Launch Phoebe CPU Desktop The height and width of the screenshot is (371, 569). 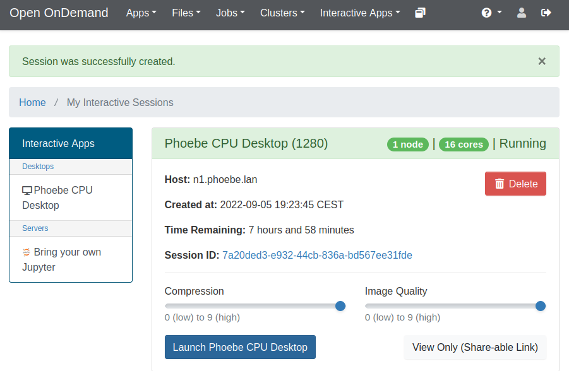pos(240,347)
